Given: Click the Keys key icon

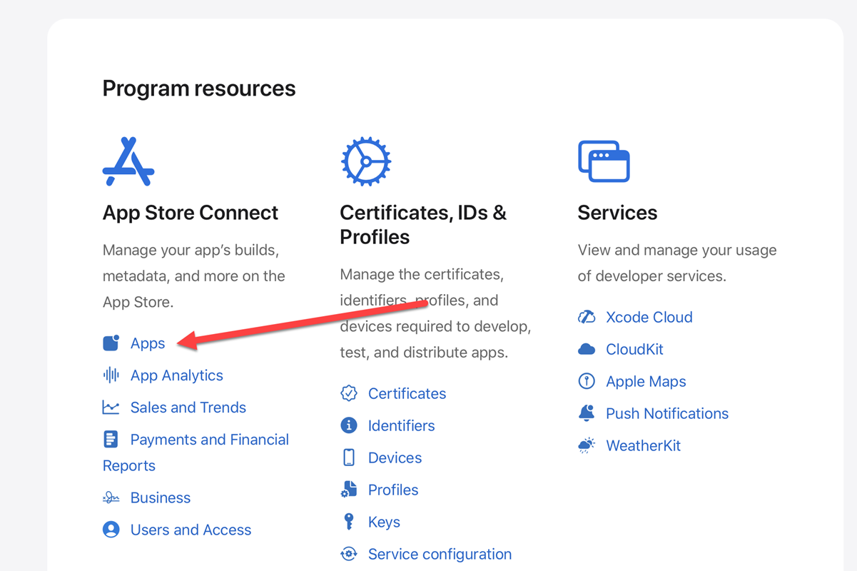Looking at the screenshot, I should point(349,522).
